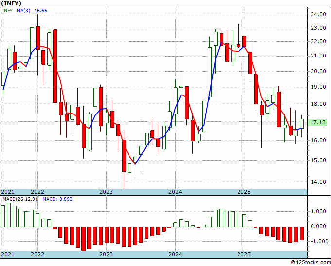Select 2021 on the MACD panel timeline
The height and width of the screenshot is (266, 331).
tap(8, 254)
